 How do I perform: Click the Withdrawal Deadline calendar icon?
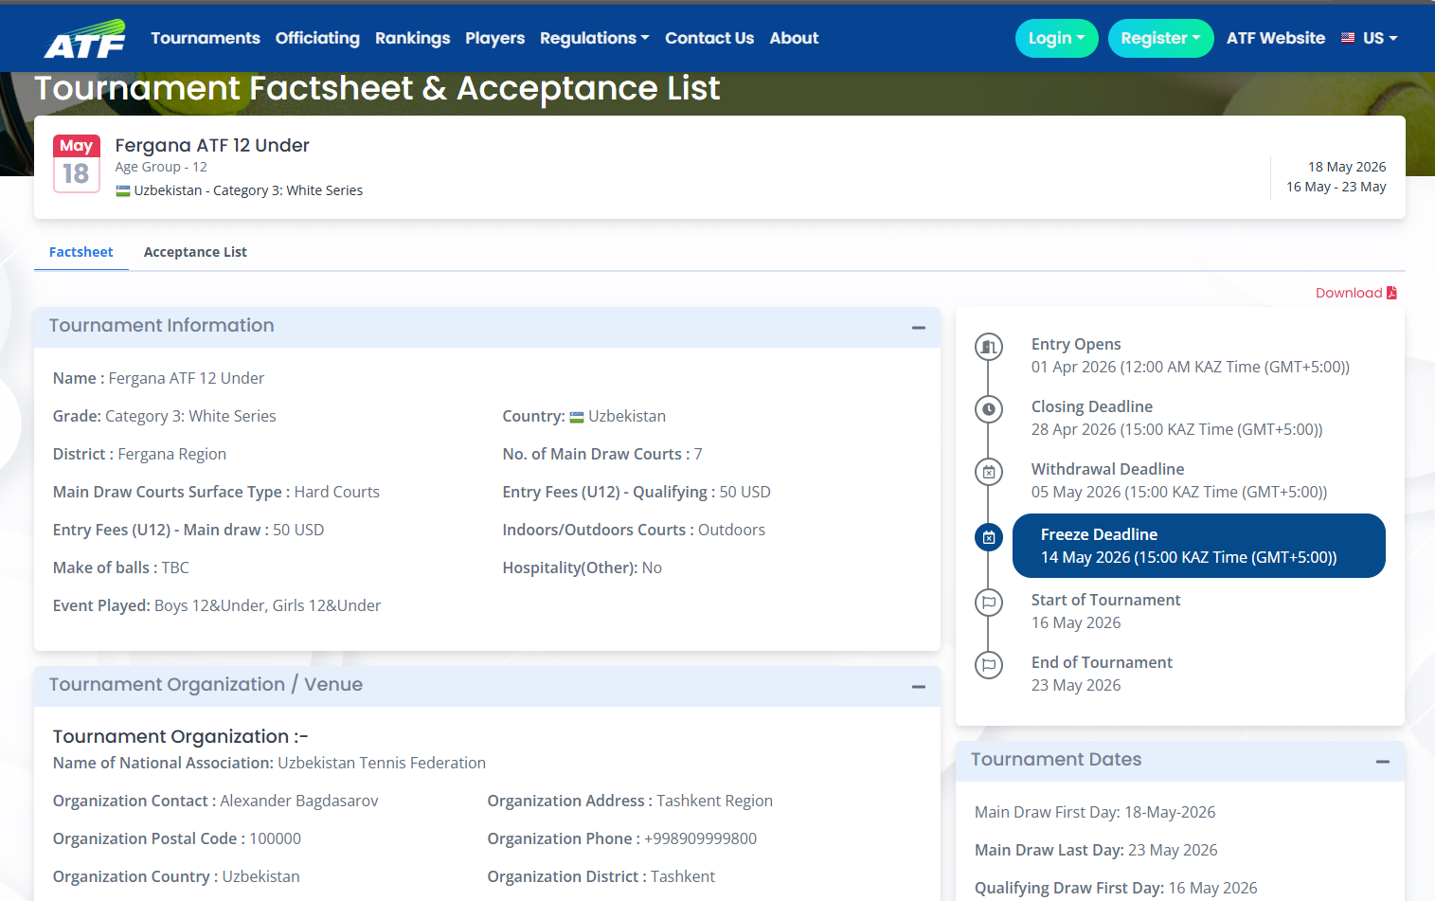tap(989, 472)
